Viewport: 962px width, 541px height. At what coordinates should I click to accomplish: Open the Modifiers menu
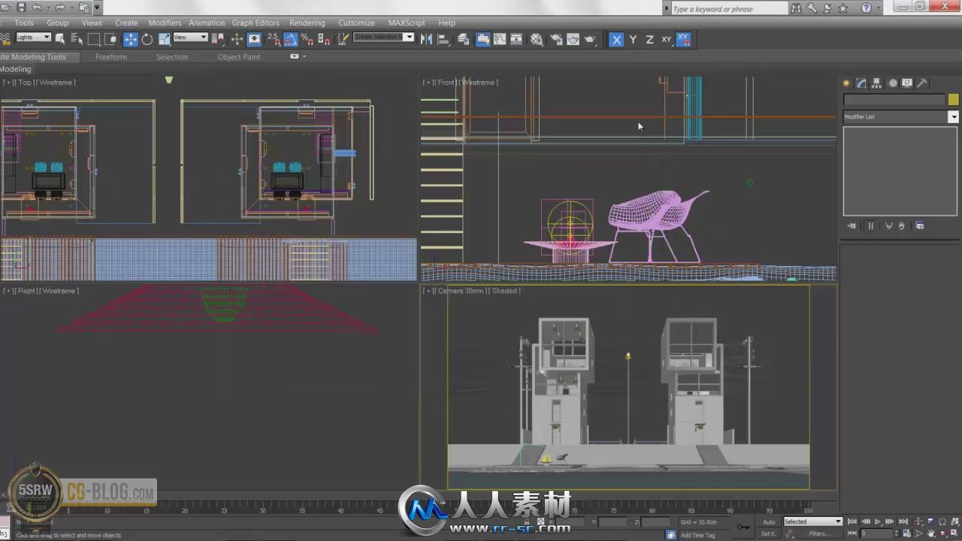(x=165, y=23)
